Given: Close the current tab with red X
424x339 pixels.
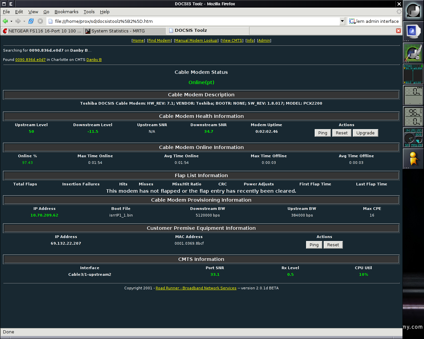Looking at the screenshot, I should [x=398, y=31].
